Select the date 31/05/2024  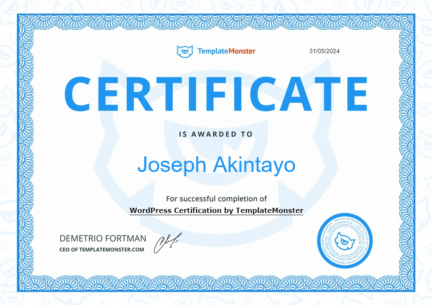tap(324, 51)
